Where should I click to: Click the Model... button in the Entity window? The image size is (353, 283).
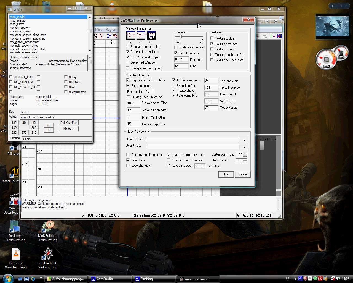click(69, 129)
